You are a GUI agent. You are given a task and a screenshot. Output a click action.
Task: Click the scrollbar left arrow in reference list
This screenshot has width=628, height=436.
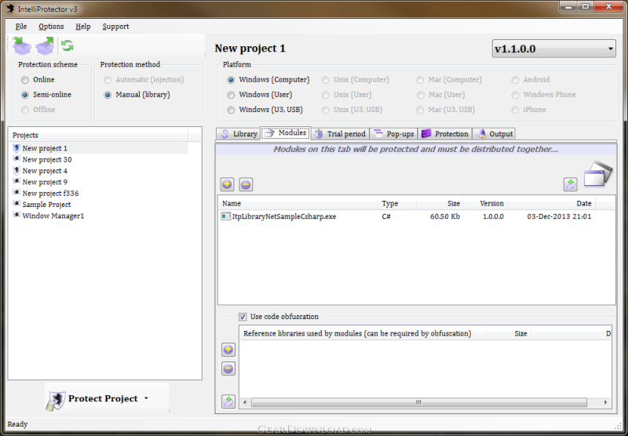[x=245, y=402]
